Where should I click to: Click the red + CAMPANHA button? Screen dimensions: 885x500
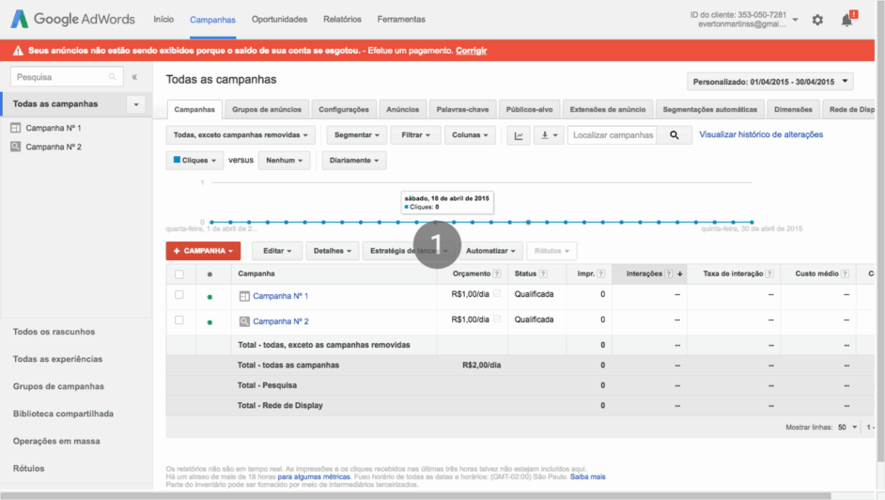tap(203, 251)
